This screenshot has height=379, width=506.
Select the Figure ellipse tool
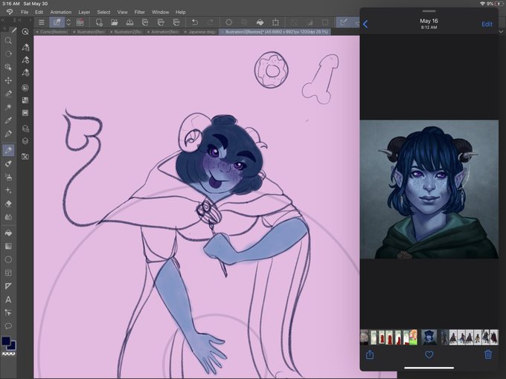pos(8,259)
